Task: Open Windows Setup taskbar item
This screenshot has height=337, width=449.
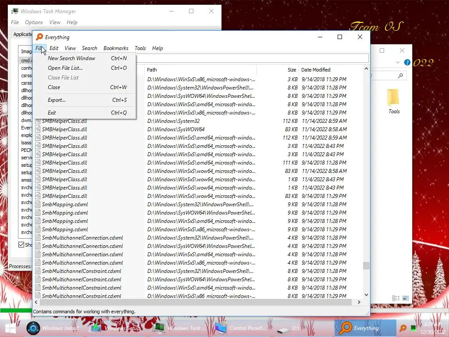Action: tap(115, 328)
